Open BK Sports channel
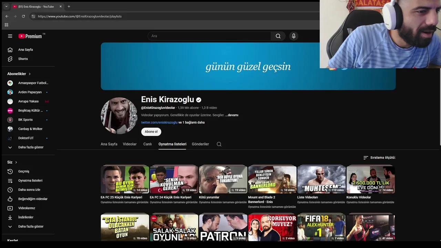This screenshot has height=248, width=441. [28, 120]
